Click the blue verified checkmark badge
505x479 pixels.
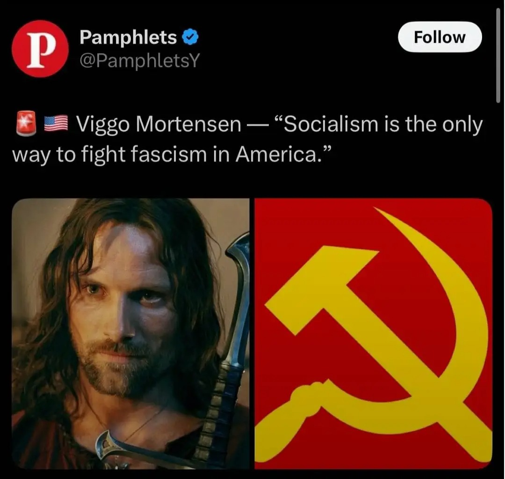pos(190,37)
